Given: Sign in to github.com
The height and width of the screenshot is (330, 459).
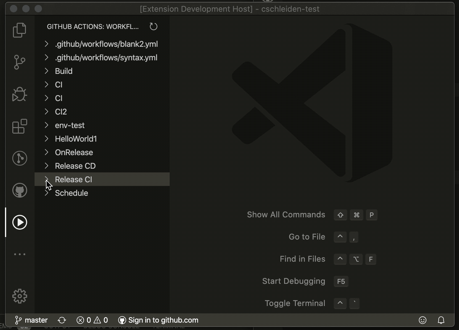Looking at the screenshot, I should pyautogui.click(x=158, y=320).
